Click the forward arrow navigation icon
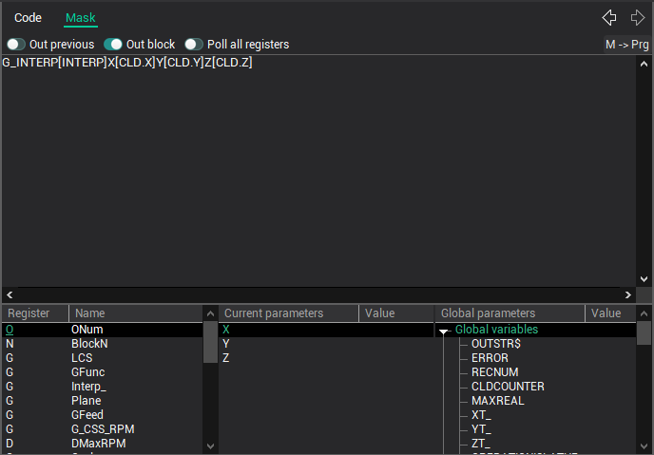 click(637, 17)
